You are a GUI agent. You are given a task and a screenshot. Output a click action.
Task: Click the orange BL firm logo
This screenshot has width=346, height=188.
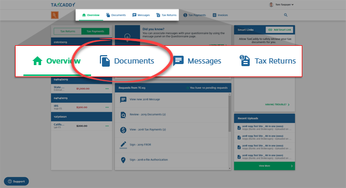pos(55,15)
